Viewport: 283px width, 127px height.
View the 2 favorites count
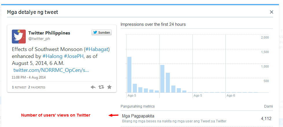37,87
